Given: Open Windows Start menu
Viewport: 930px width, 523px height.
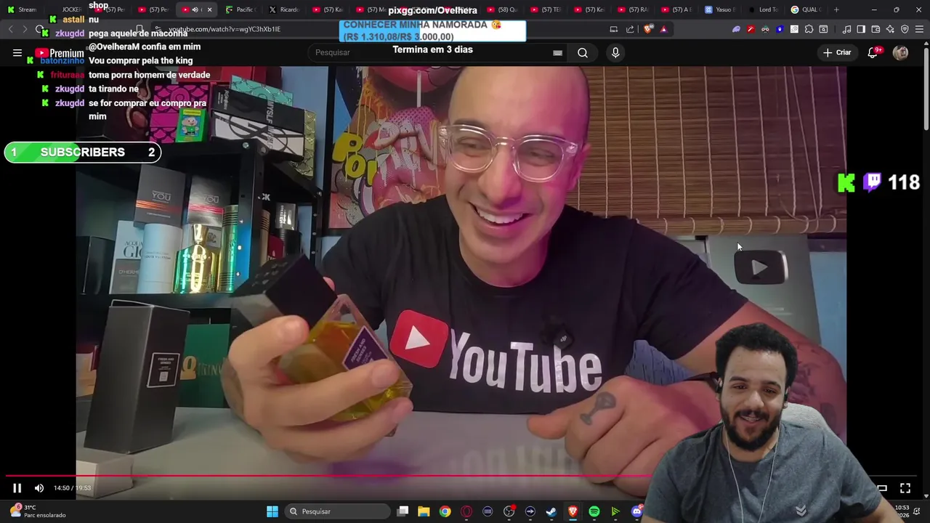Looking at the screenshot, I should pyautogui.click(x=272, y=511).
